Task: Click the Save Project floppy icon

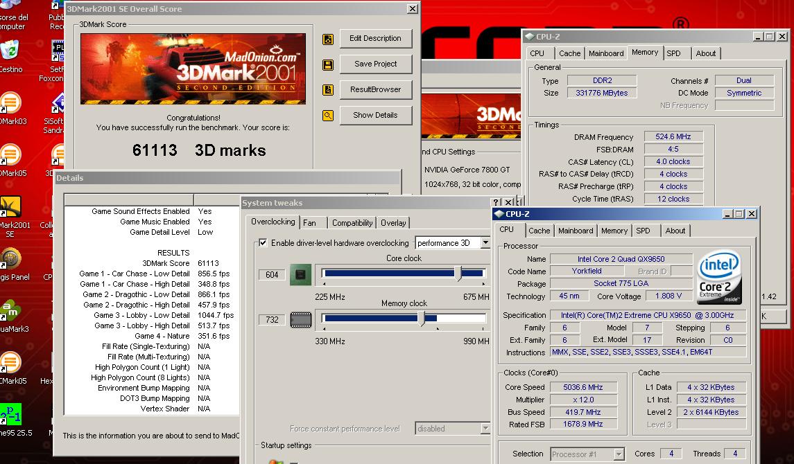Action: (x=327, y=64)
